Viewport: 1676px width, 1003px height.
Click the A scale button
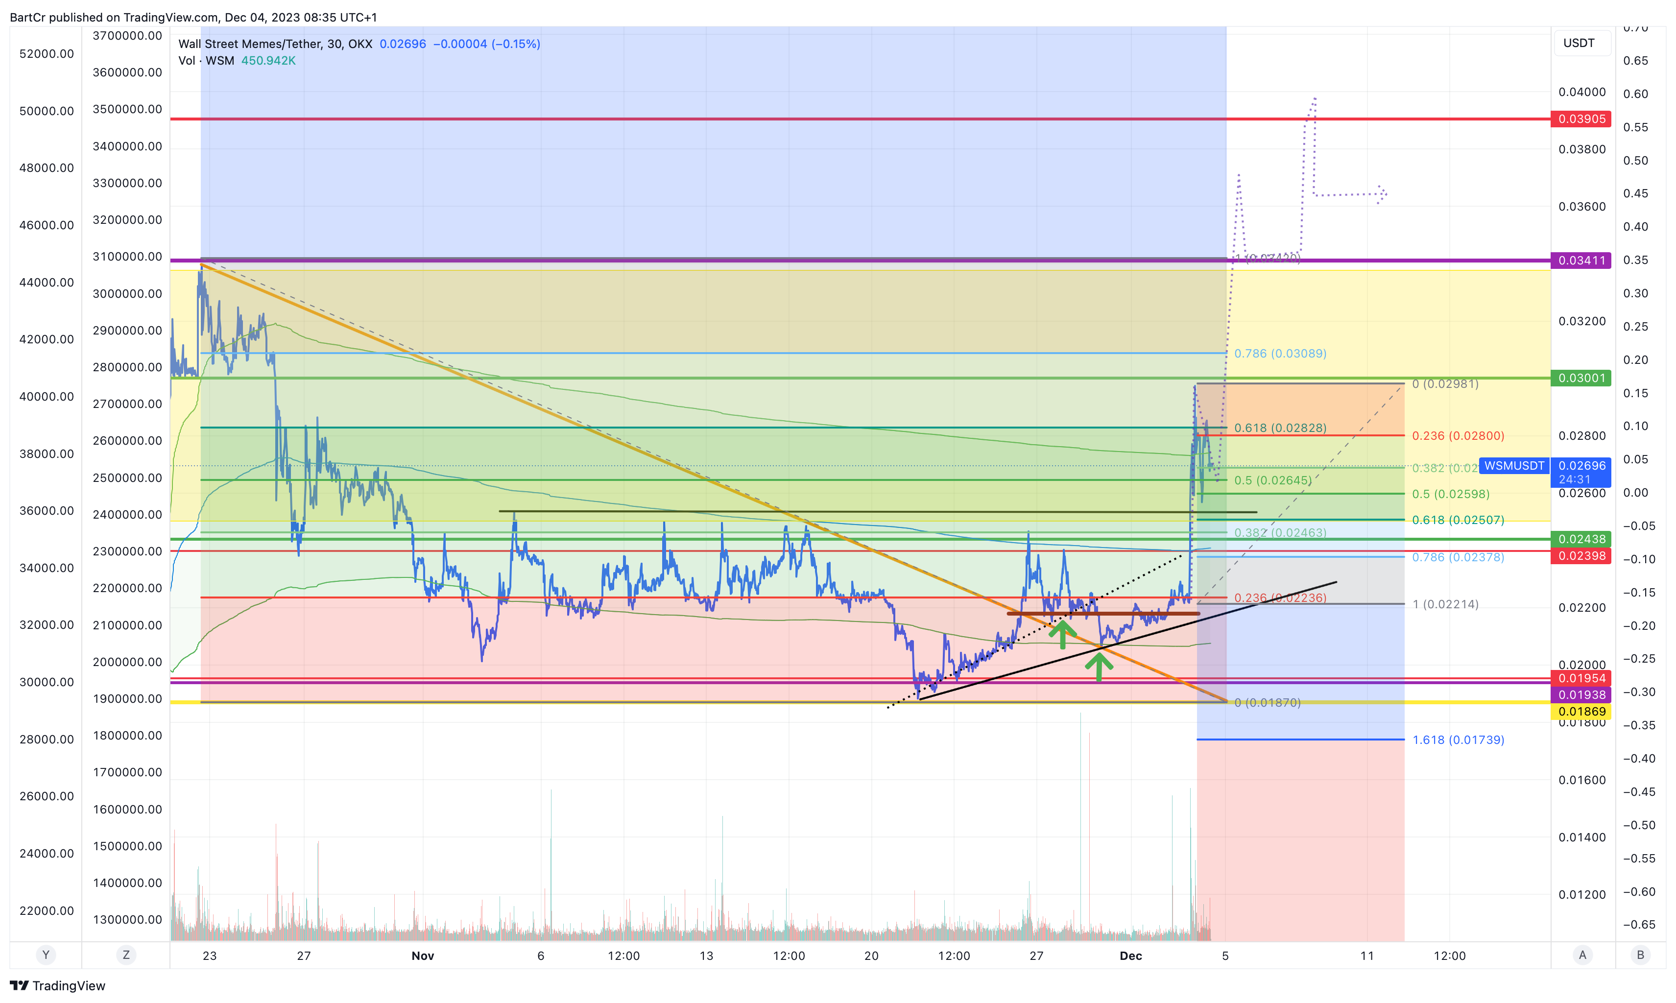[1582, 955]
